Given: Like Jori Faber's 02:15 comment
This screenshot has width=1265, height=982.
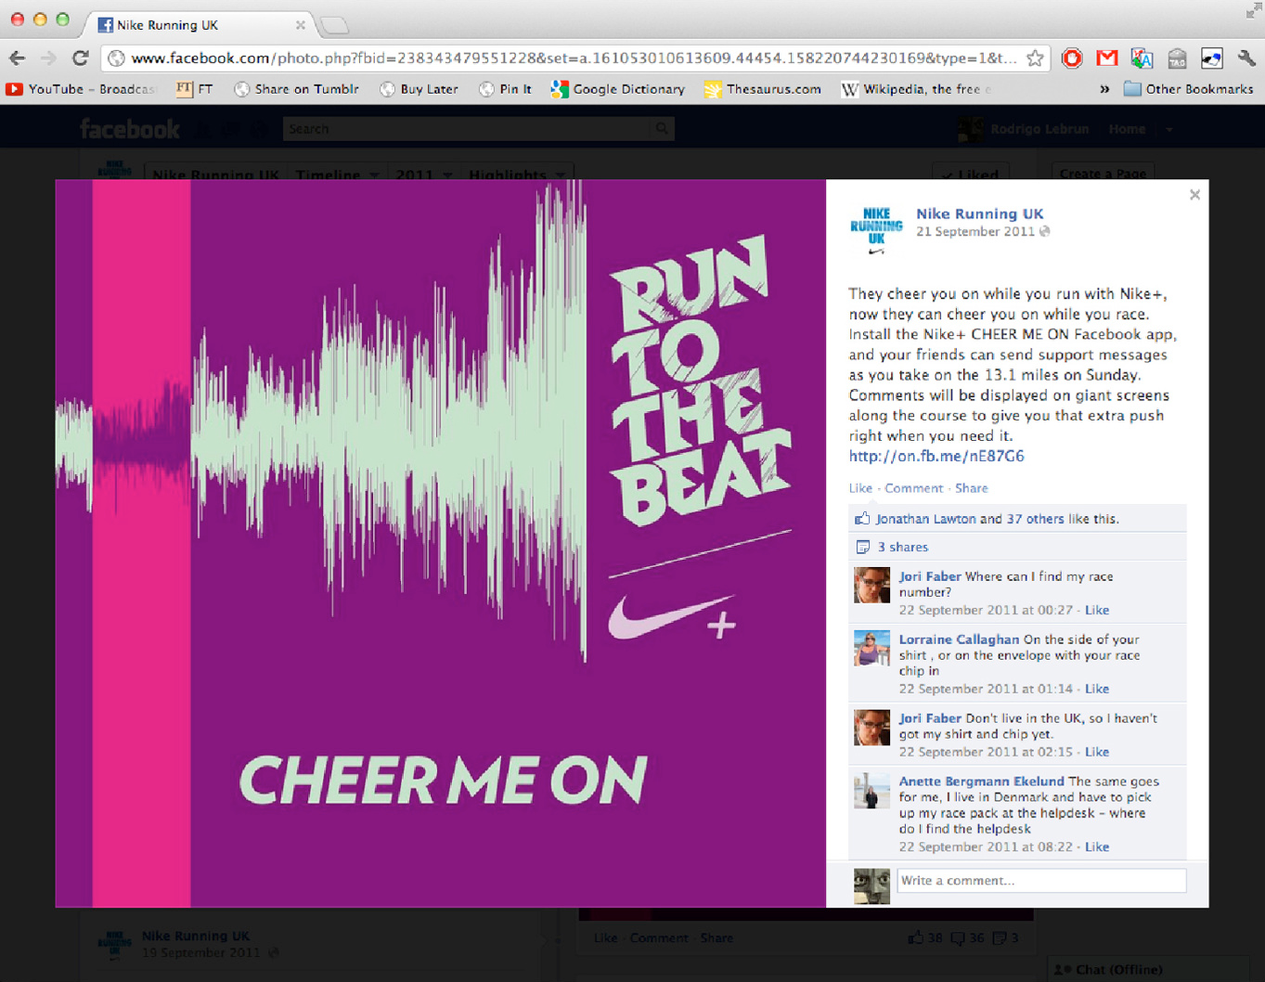Looking at the screenshot, I should click(1097, 752).
